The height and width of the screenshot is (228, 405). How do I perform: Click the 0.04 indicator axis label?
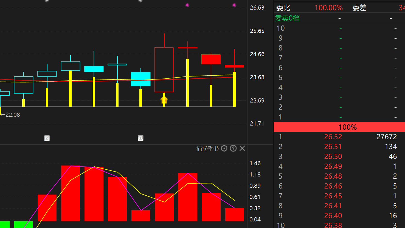(x=255, y=220)
